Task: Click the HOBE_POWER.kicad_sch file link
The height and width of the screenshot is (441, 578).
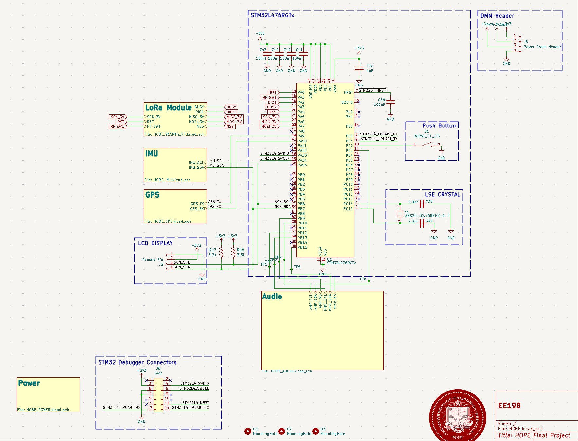Action: pyautogui.click(x=44, y=409)
